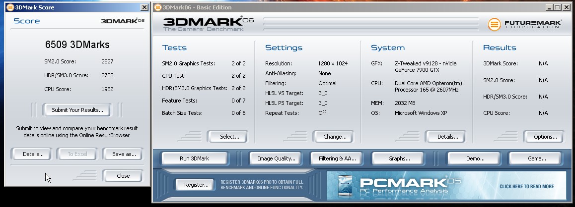Launch the Game button

pos(536,158)
